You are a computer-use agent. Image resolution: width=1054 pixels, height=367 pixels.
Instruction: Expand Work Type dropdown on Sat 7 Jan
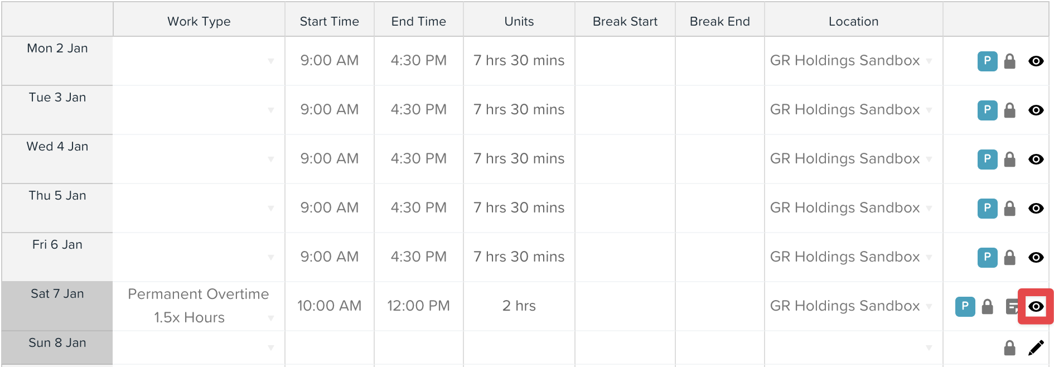[x=199, y=306]
